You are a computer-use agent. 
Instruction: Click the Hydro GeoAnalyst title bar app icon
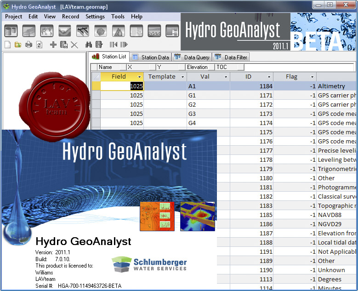(6, 6)
